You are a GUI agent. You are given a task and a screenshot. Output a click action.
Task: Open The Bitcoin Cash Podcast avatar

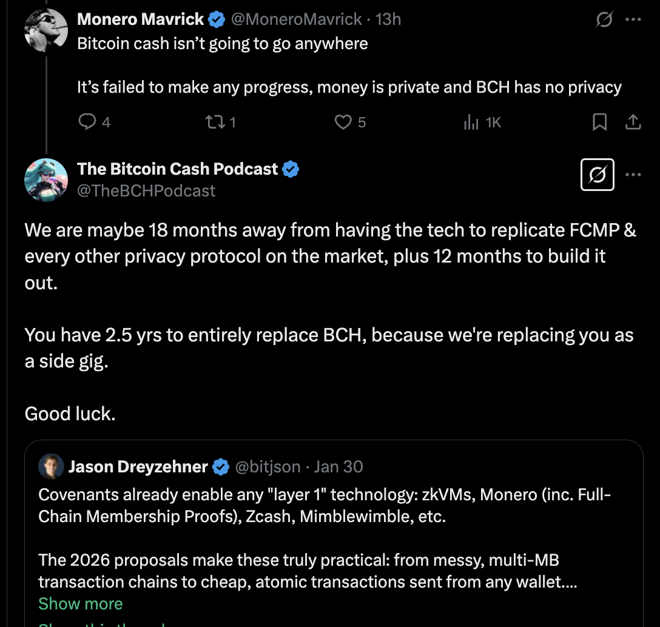click(x=45, y=180)
